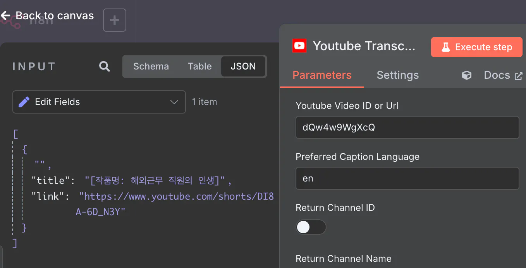Open the Edit Fields node dropdown
Viewport: 526px width, 268px height.
pyautogui.click(x=99, y=102)
